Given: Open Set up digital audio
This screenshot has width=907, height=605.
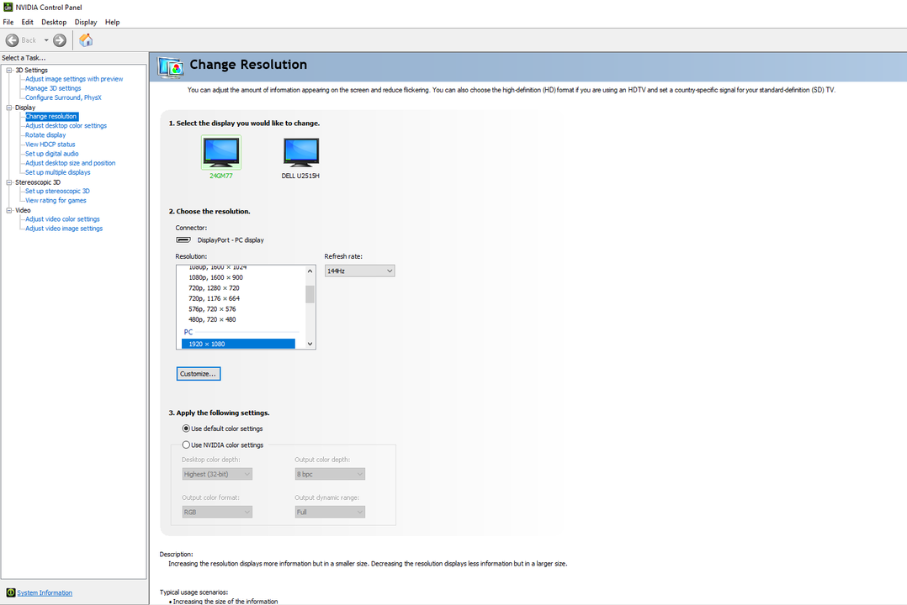Looking at the screenshot, I should (52, 154).
